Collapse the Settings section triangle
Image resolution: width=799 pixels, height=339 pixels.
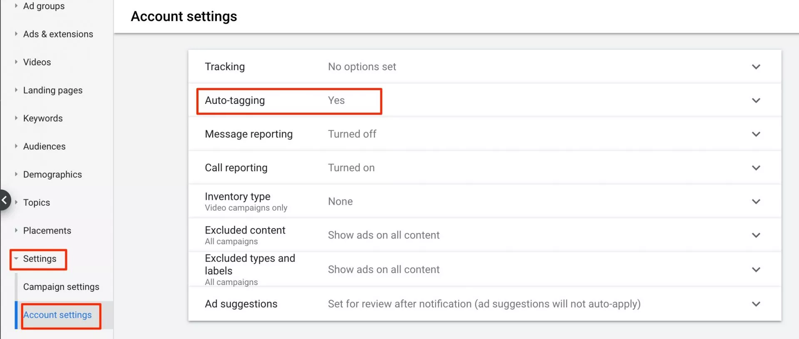click(x=16, y=258)
